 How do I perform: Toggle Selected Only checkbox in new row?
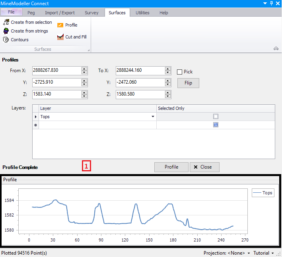[216, 125]
